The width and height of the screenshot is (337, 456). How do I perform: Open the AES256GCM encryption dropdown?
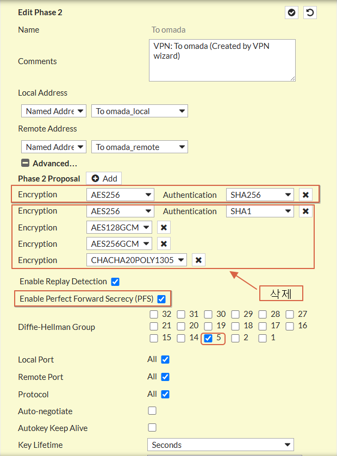click(x=119, y=243)
